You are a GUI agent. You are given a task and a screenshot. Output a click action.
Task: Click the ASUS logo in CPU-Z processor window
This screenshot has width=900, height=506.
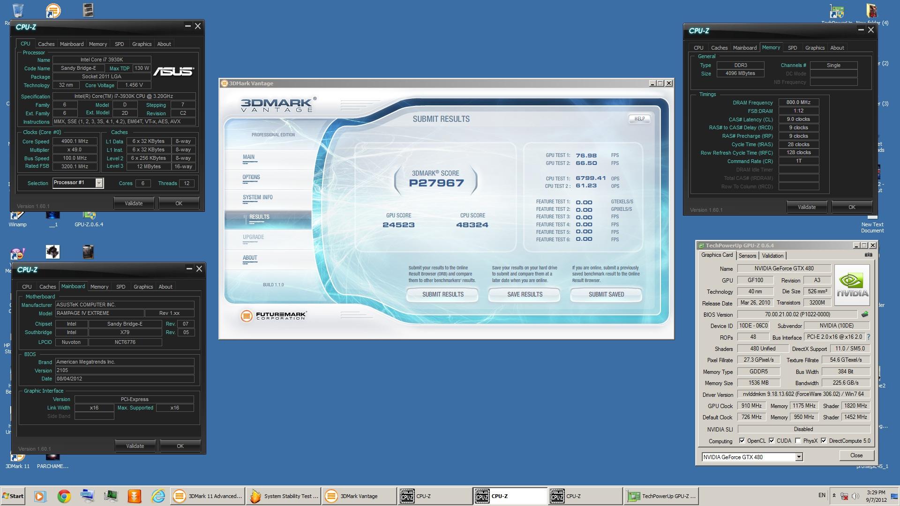tap(173, 71)
